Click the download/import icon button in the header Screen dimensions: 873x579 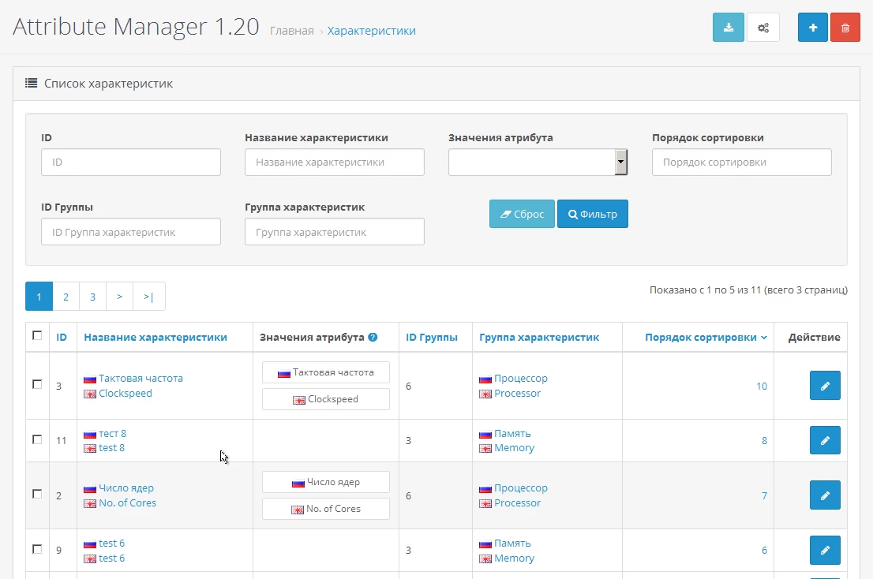click(729, 28)
